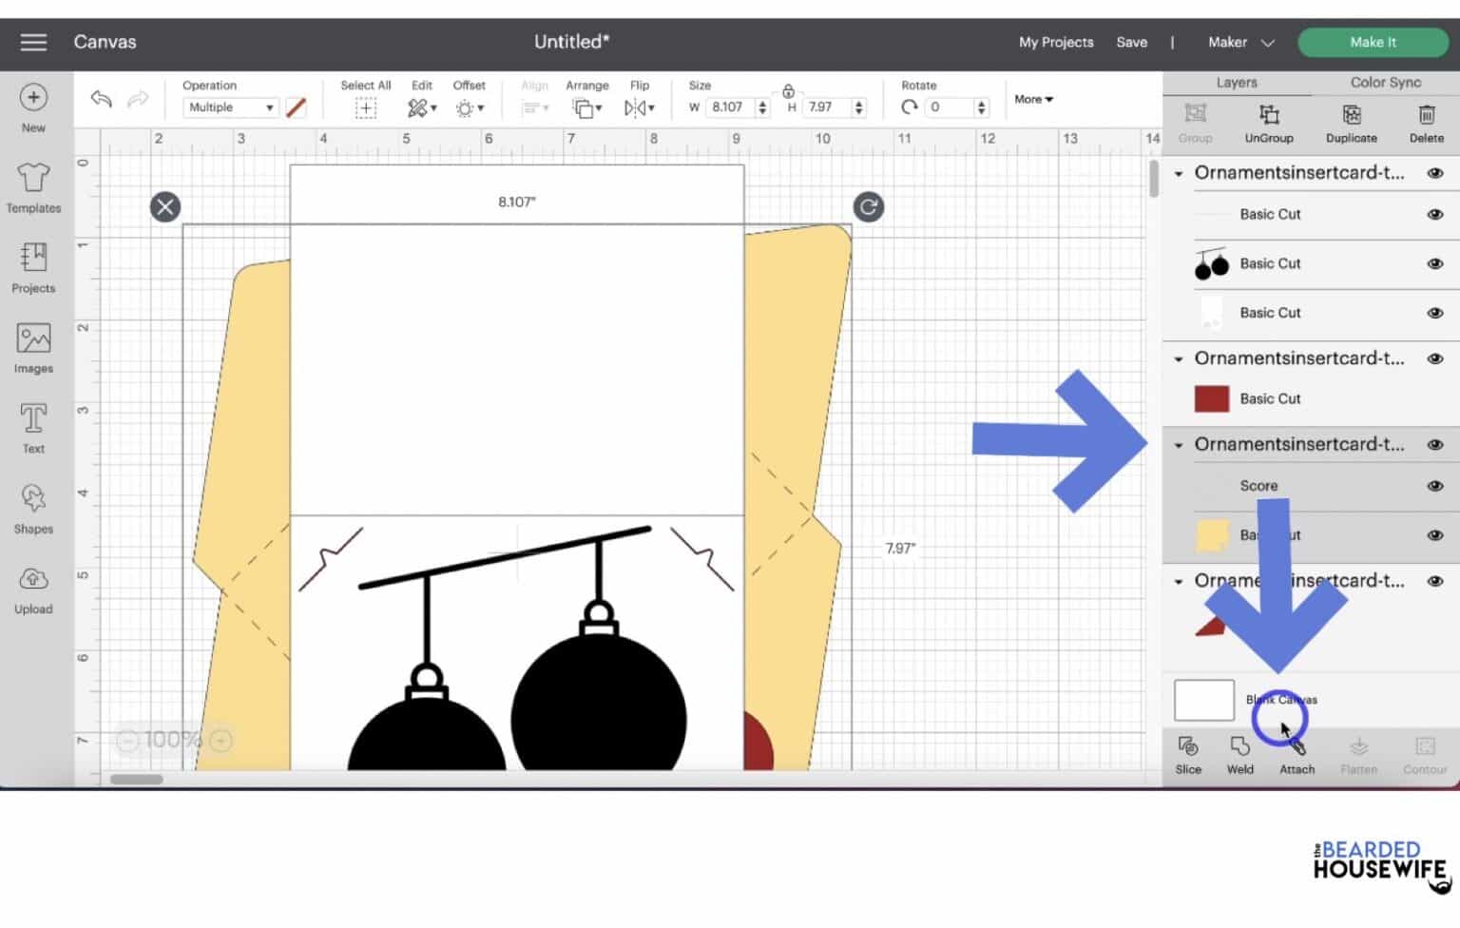Open the Operation dropdown
The image size is (1460, 928).
click(x=231, y=107)
